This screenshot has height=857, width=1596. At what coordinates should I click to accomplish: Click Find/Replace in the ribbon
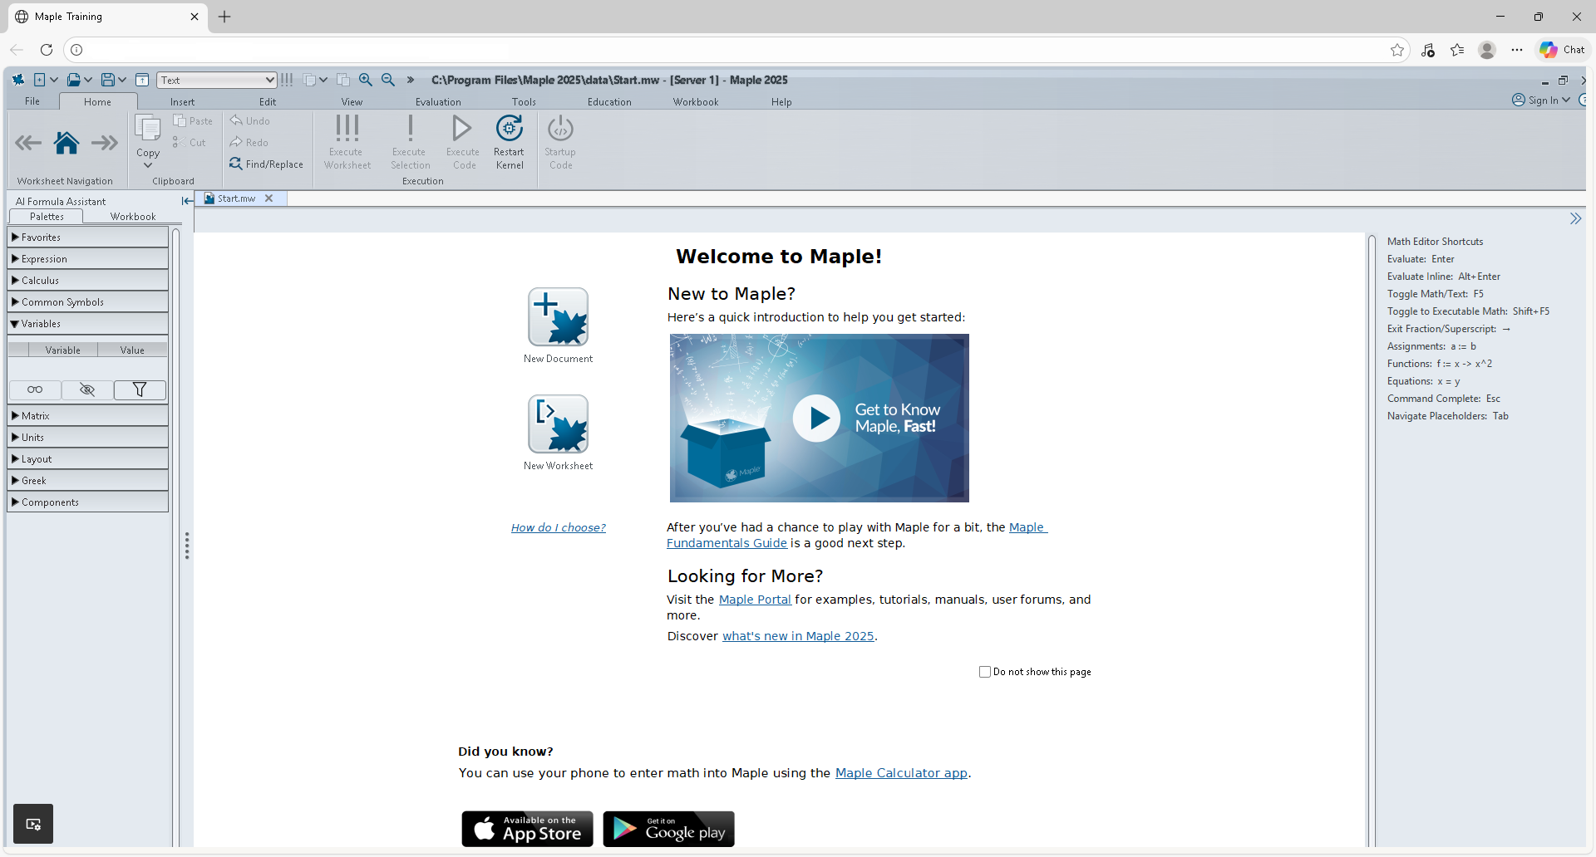[x=266, y=164]
